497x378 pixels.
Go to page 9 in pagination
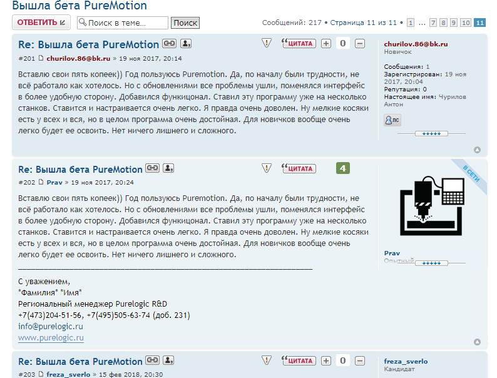point(454,23)
